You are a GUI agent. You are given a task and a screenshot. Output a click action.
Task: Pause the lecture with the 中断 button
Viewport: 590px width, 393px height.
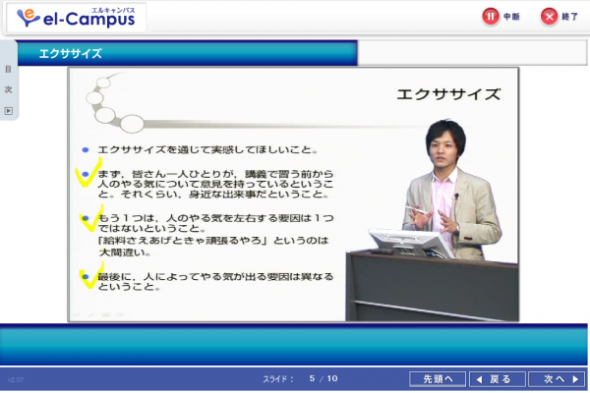click(x=501, y=16)
